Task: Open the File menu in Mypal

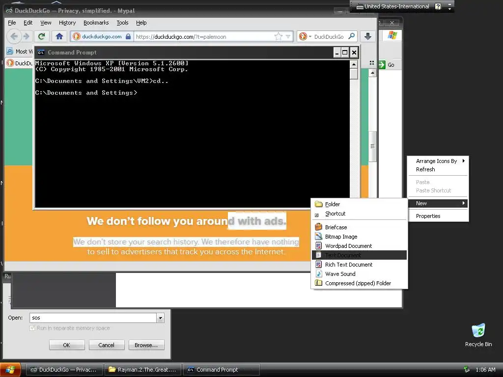Action: pyautogui.click(x=12, y=23)
